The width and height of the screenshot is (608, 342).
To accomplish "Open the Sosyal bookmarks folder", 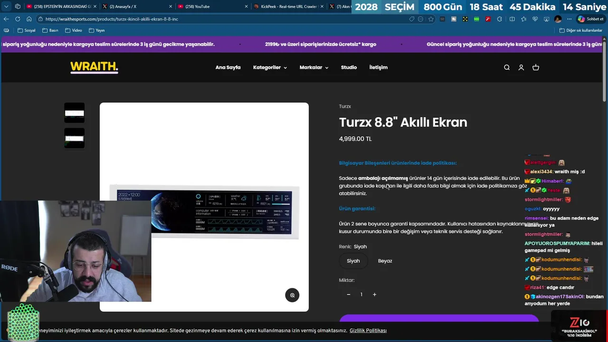I will click(x=27, y=30).
